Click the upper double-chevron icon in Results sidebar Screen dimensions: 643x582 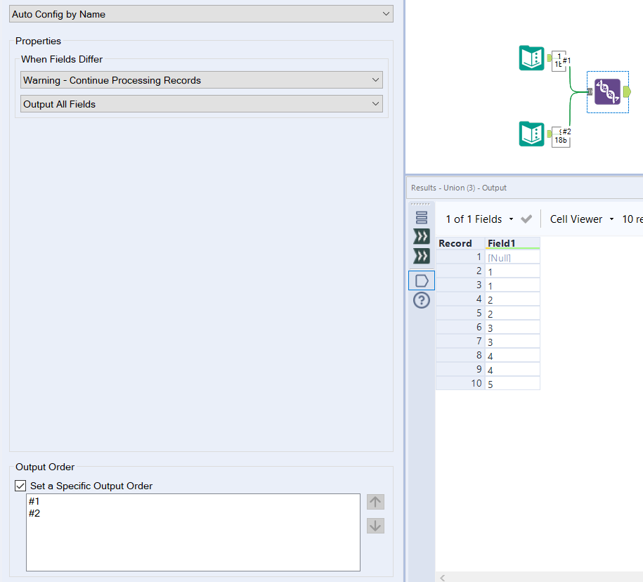point(421,236)
